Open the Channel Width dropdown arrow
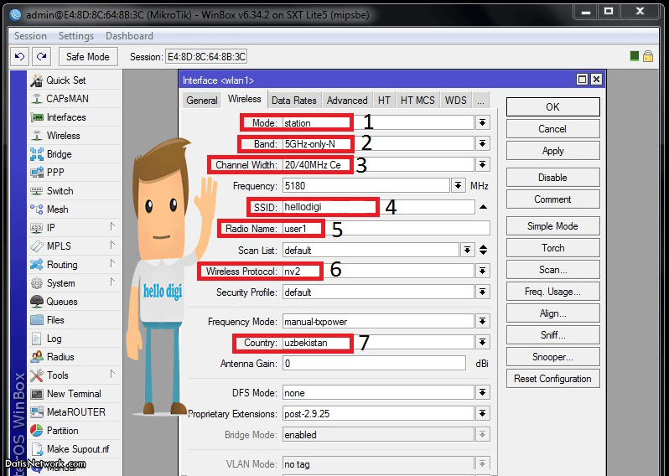Image resolution: width=669 pixels, height=476 pixels. pos(482,164)
